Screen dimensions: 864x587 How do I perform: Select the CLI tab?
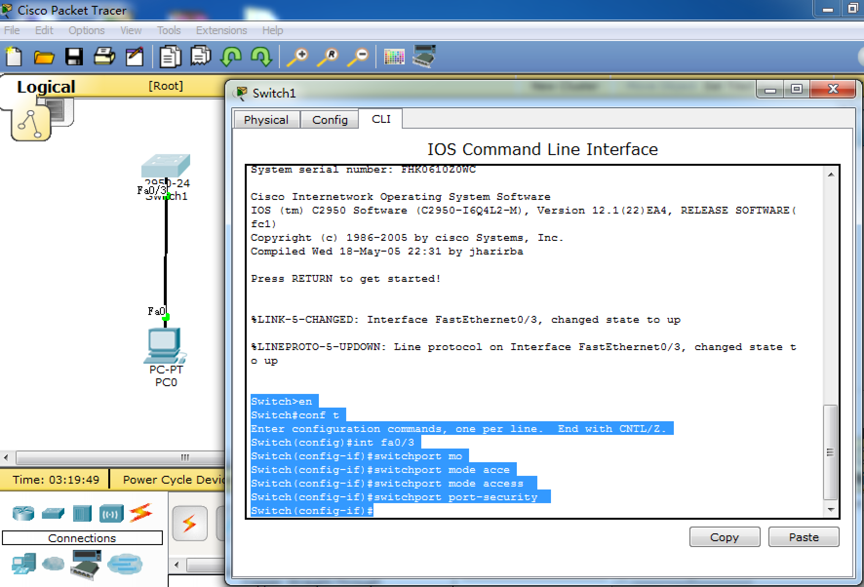[x=381, y=119]
